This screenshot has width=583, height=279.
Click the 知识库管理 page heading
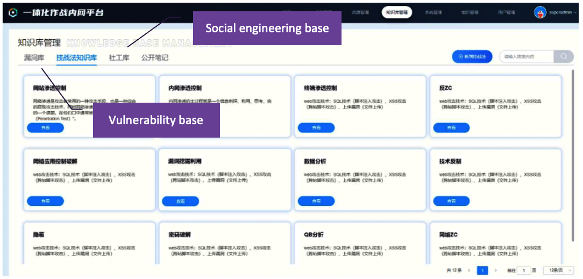(39, 42)
